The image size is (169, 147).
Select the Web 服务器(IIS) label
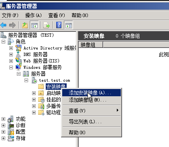click(x=41, y=61)
